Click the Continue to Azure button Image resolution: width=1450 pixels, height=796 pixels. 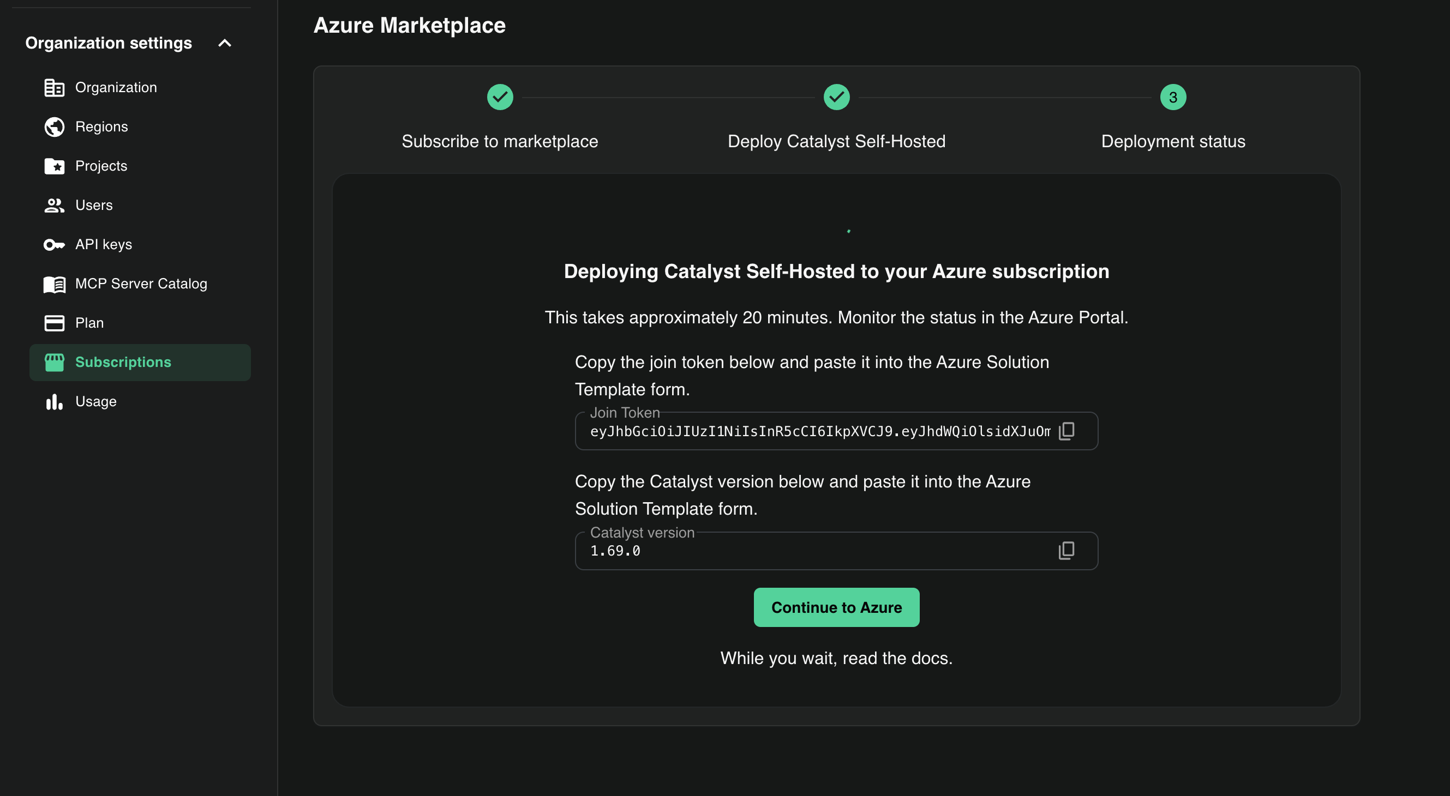point(836,607)
